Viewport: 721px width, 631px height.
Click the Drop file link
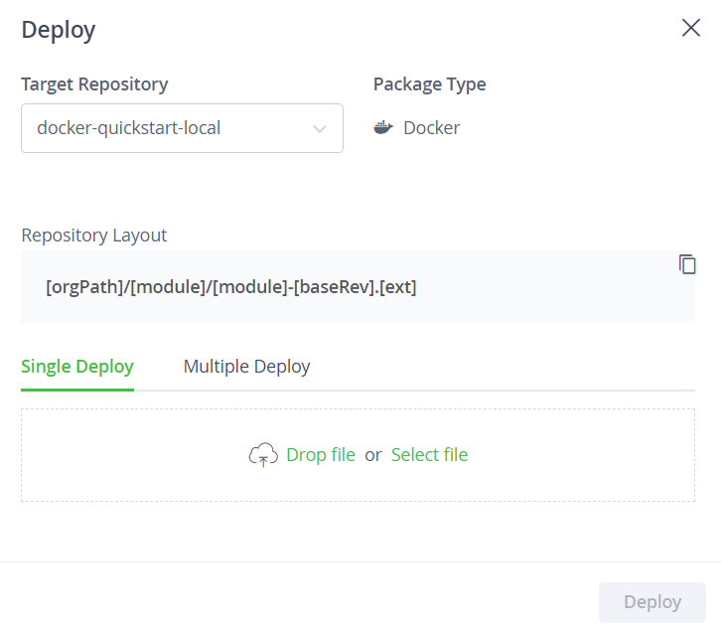[321, 455]
